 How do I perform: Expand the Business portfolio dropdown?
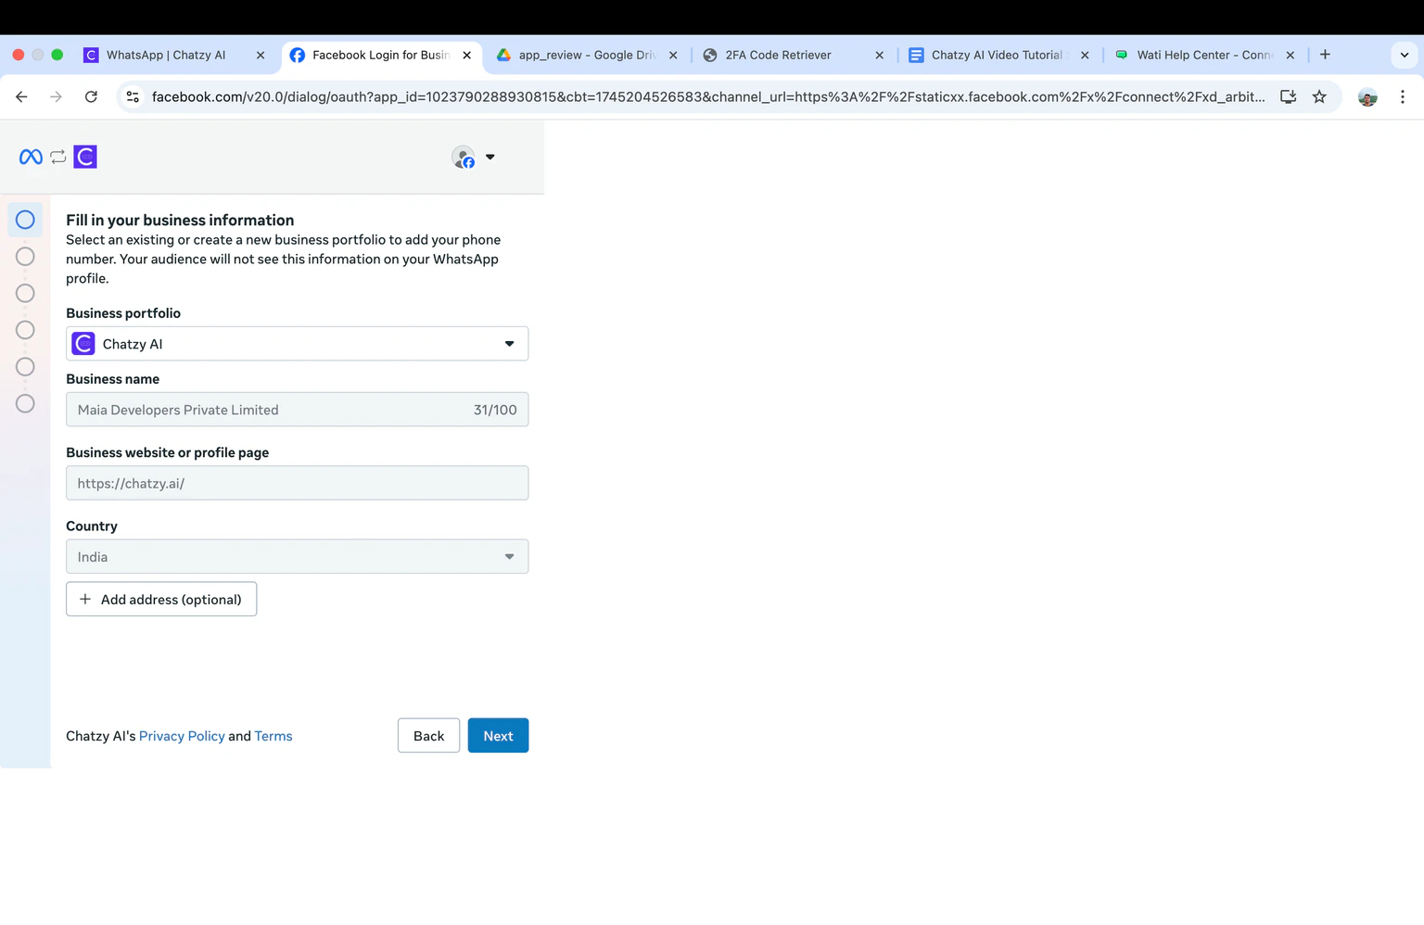click(x=297, y=344)
